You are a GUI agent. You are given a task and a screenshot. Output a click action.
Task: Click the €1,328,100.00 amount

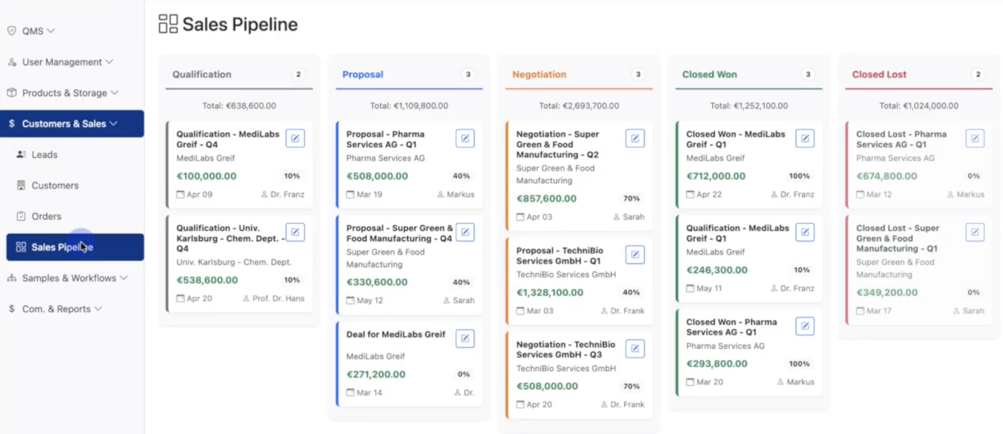coord(550,292)
